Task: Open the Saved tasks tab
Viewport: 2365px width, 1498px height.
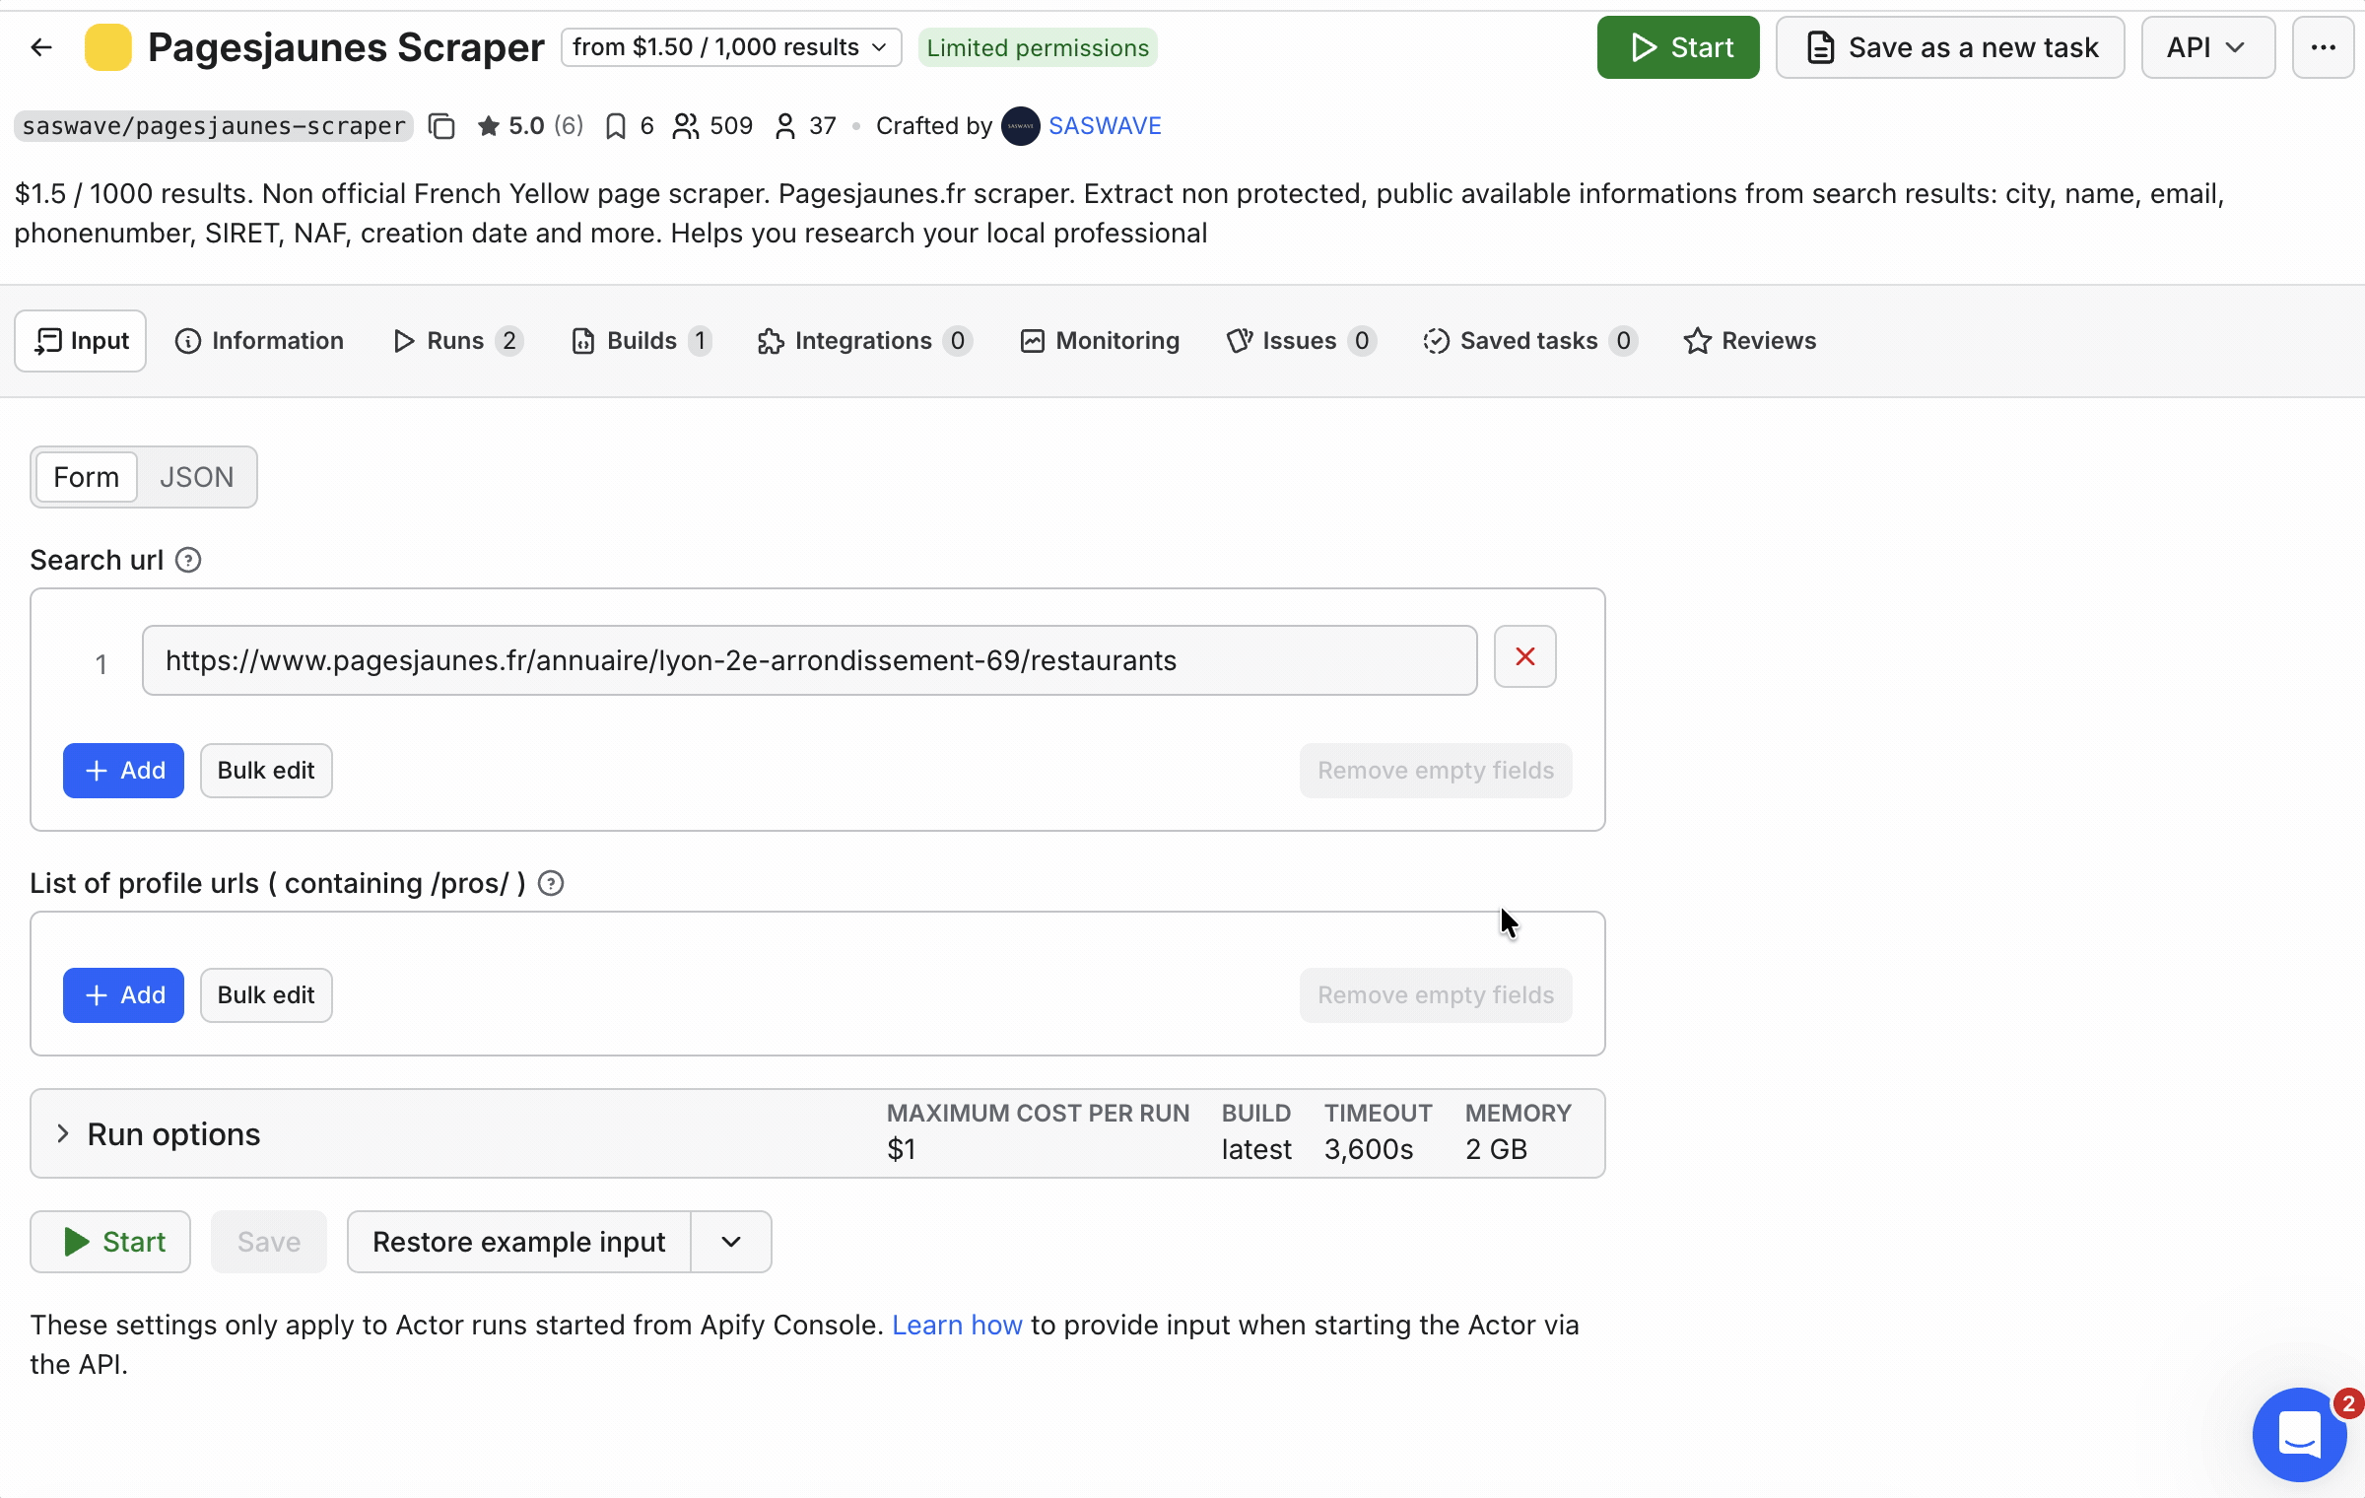Action: [1529, 341]
